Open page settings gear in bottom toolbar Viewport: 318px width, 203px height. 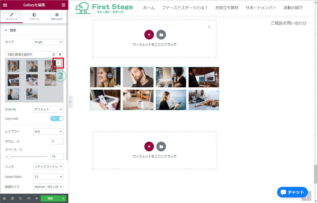pos(4,198)
